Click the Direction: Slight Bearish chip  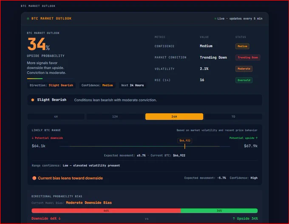pos(51,85)
